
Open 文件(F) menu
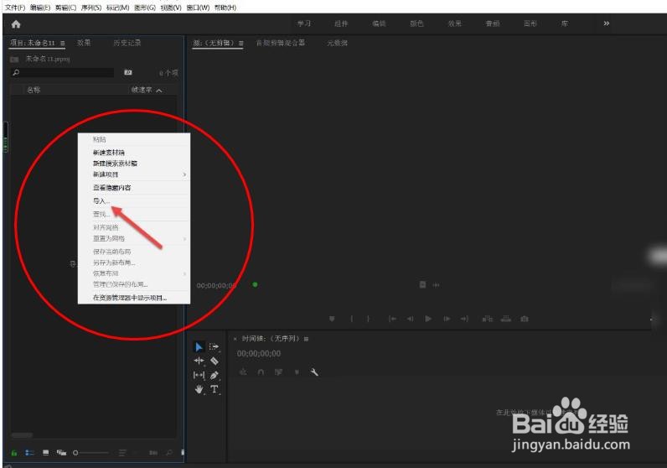point(14,8)
